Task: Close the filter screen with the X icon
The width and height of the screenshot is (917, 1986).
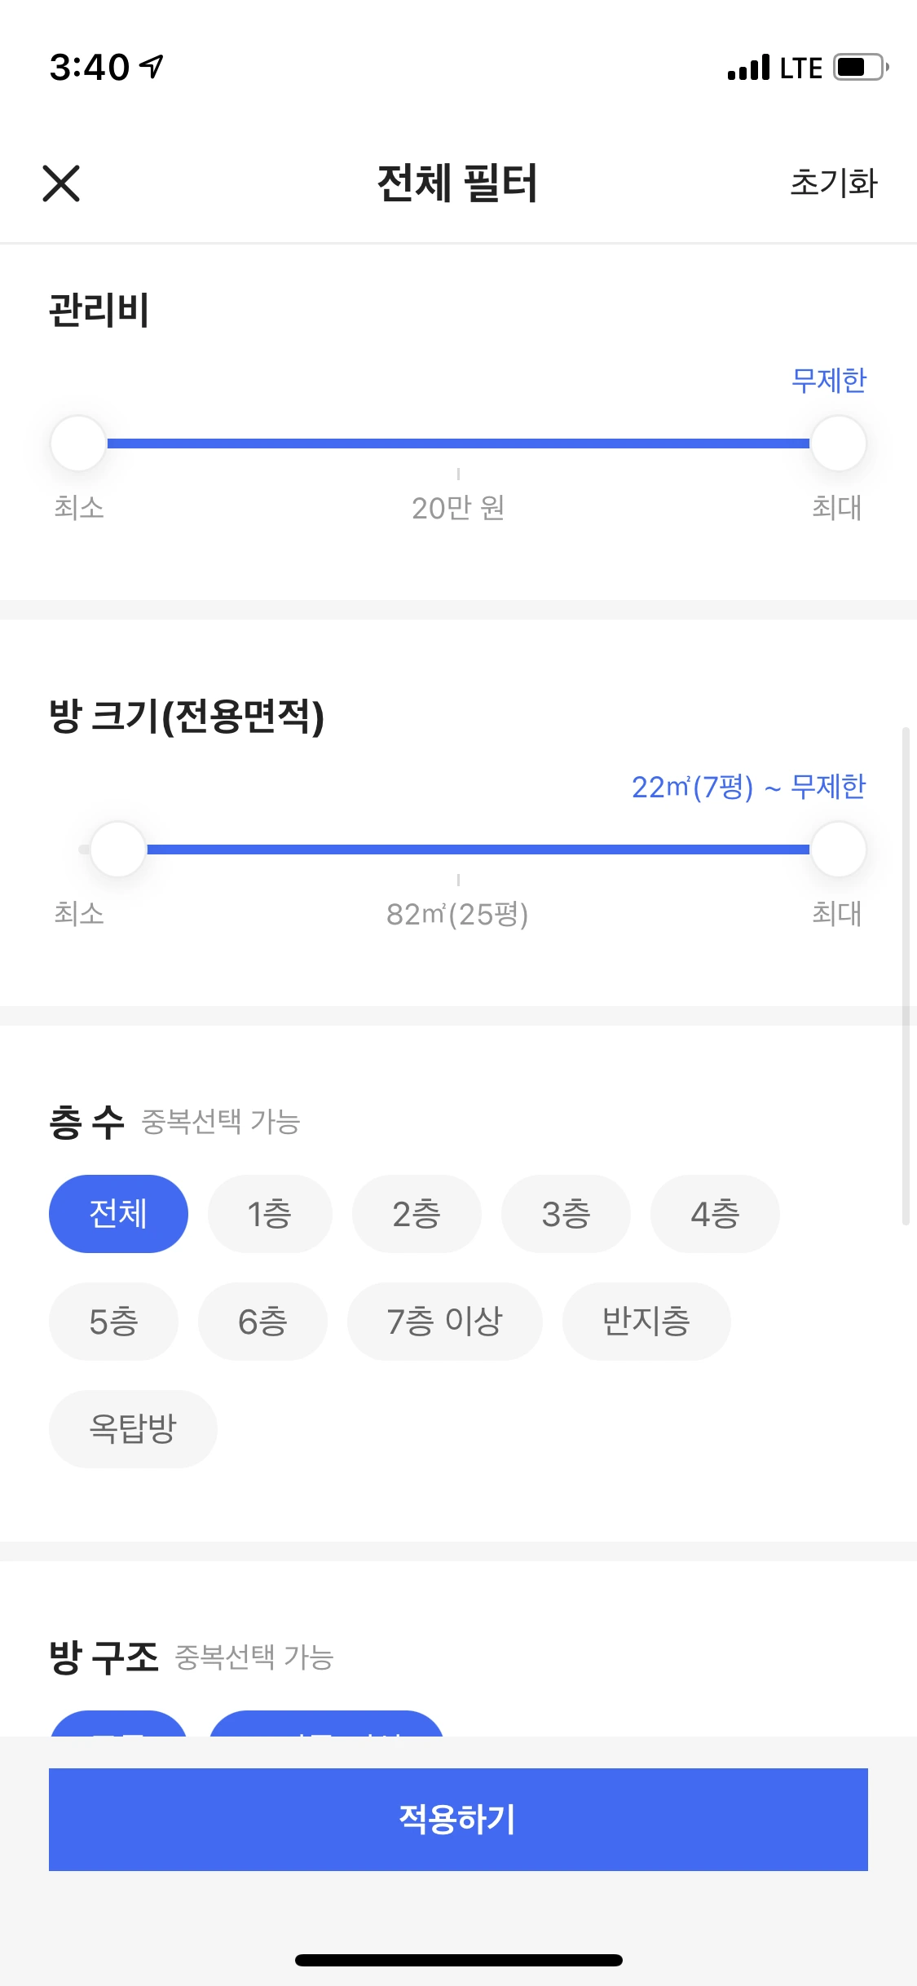Action: [x=61, y=183]
